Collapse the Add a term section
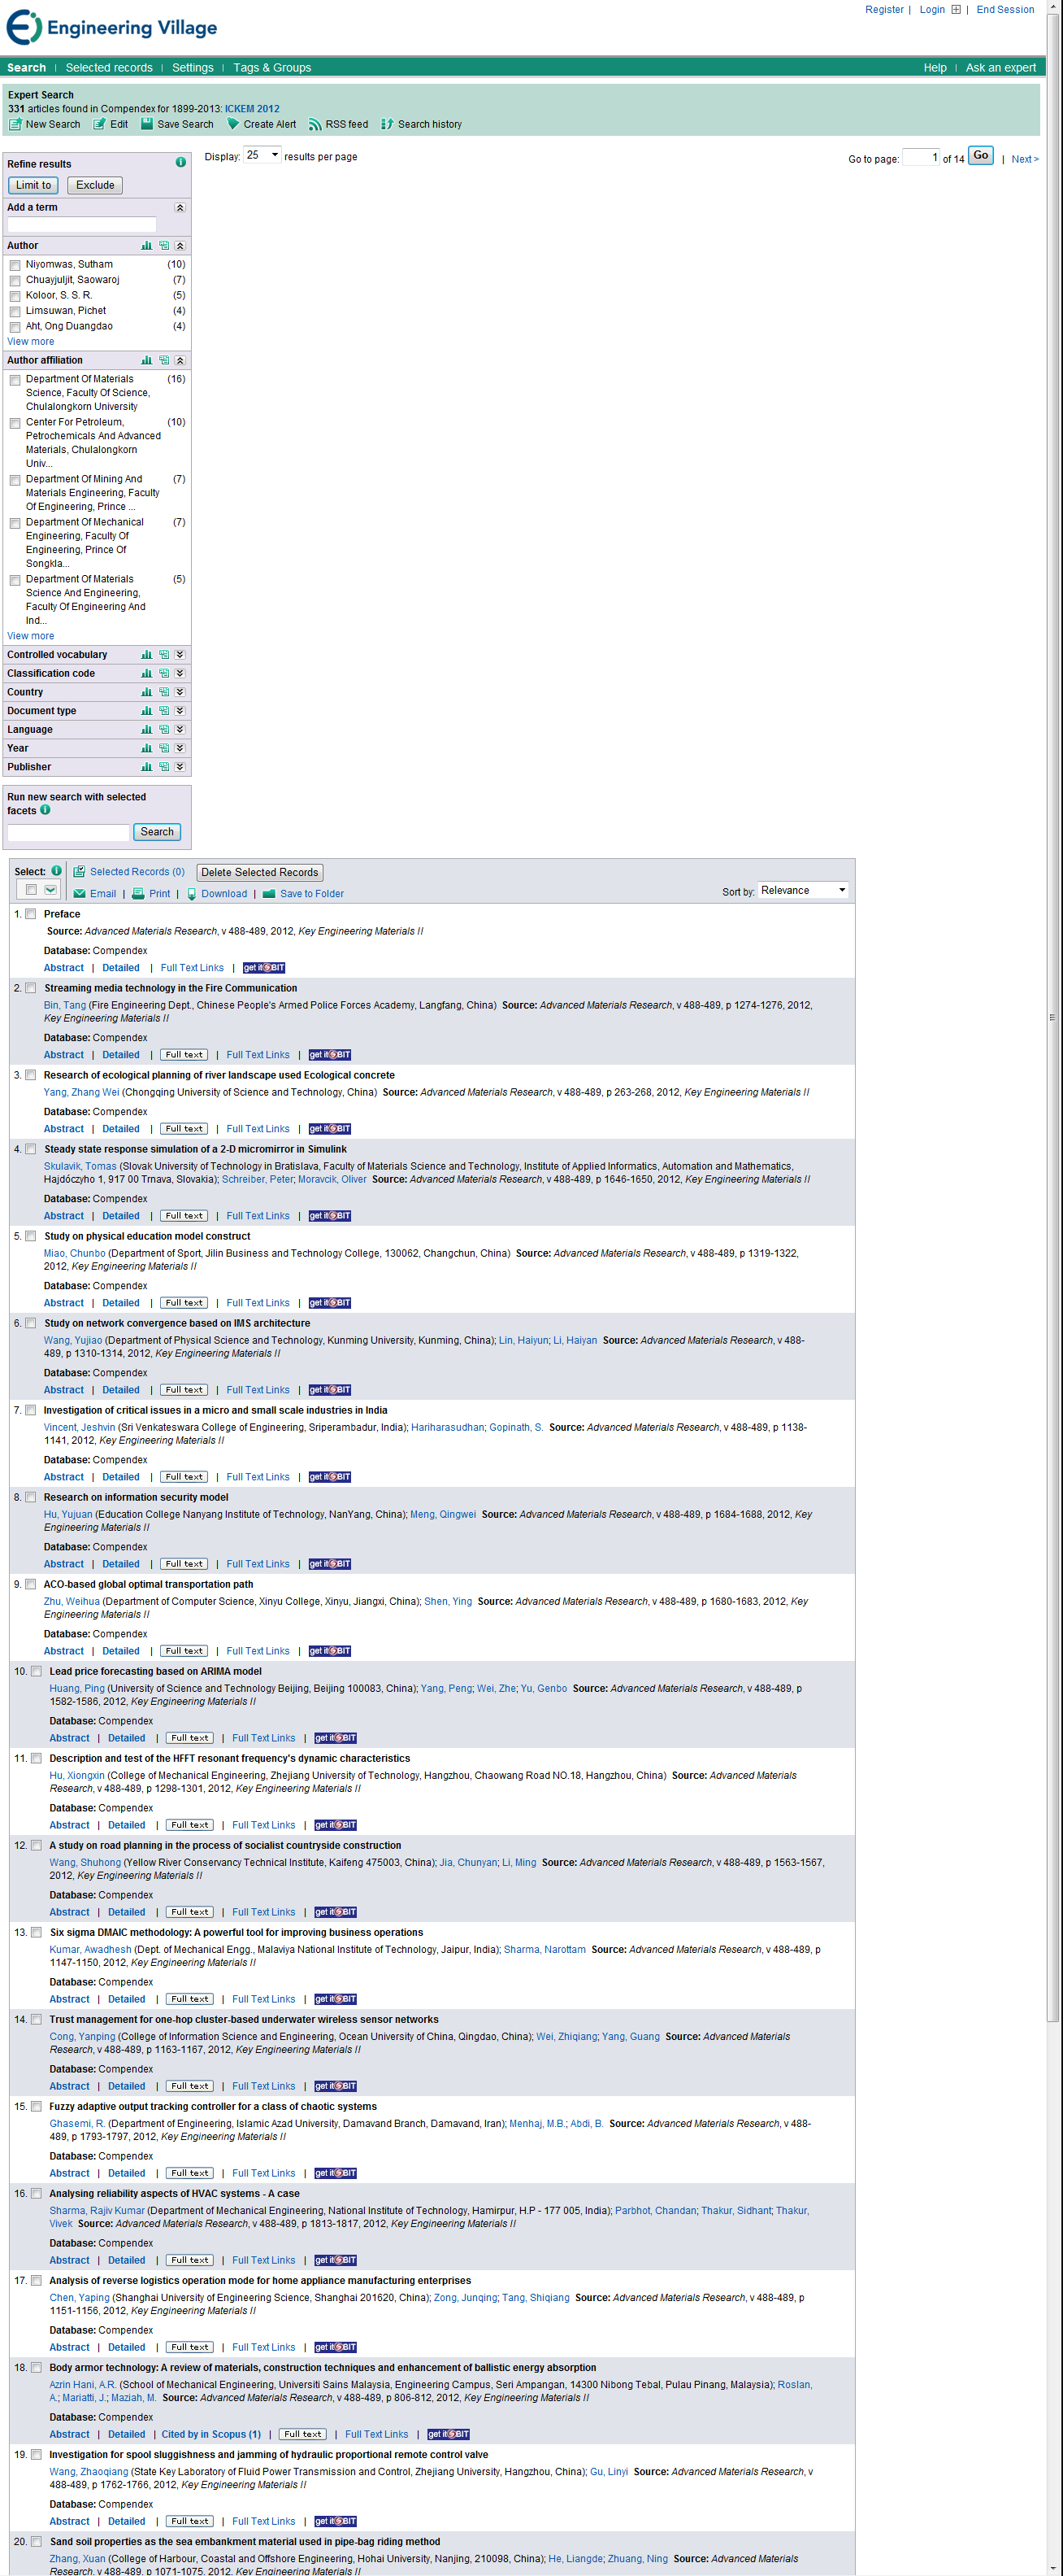The image size is (1063, 2576). coord(180,208)
